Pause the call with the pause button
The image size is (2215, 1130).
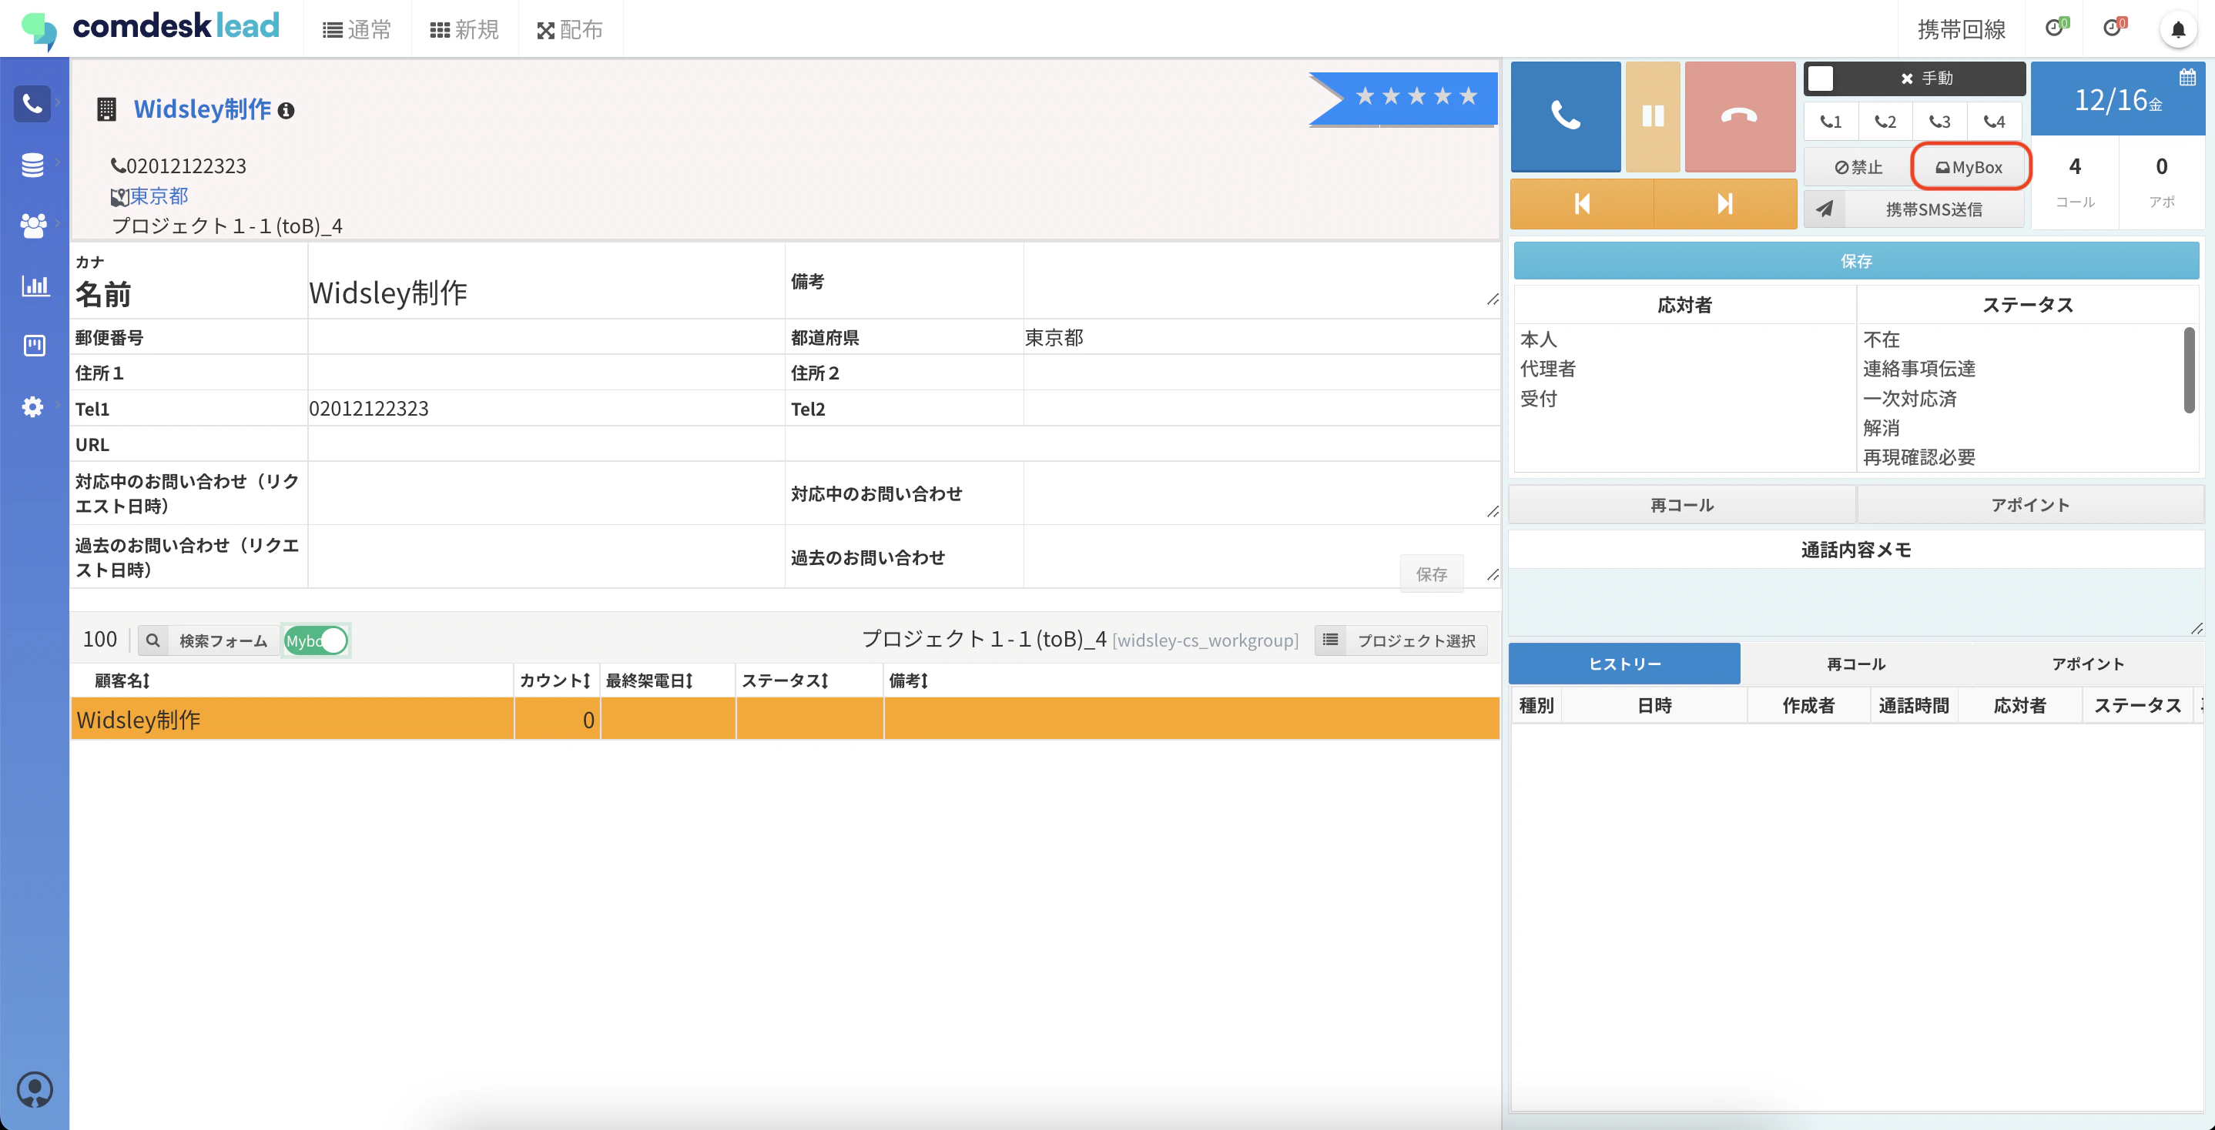(1653, 116)
